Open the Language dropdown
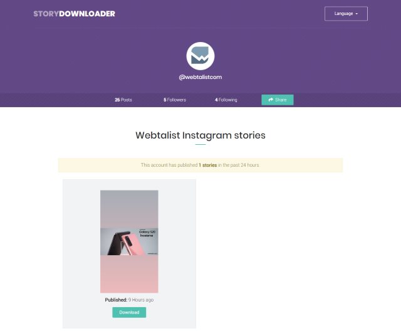This screenshot has width=401, height=336. pyautogui.click(x=346, y=14)
